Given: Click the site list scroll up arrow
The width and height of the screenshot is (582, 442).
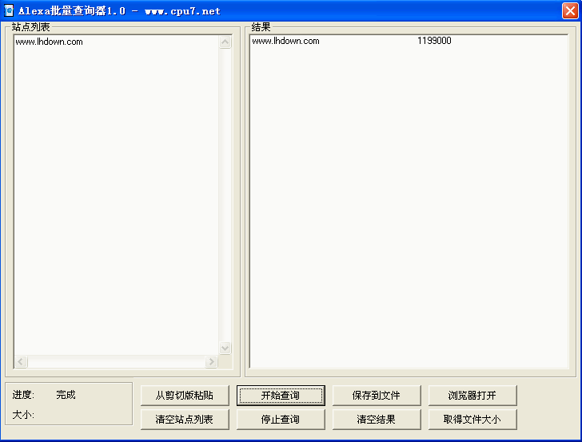Looking at the screenshot, I should tap(225, 42).
